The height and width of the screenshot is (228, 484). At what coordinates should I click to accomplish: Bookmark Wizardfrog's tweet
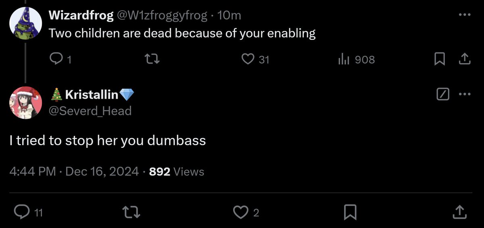click(439, 60)
